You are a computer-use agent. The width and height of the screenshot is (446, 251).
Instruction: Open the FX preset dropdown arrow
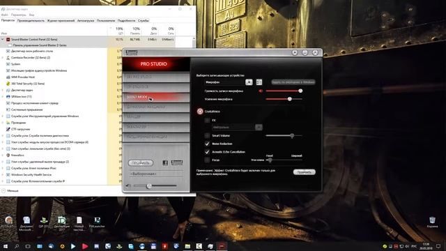pyautogui.click(x=259, y=127)
